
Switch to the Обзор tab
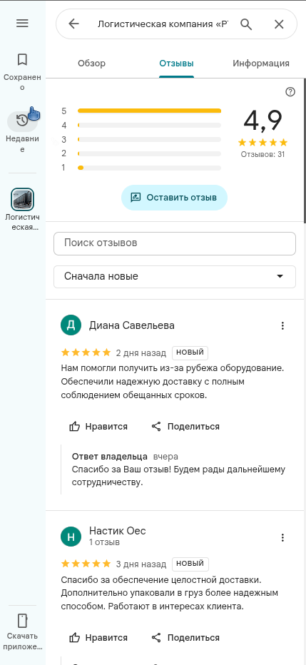[x=91, y=64]
